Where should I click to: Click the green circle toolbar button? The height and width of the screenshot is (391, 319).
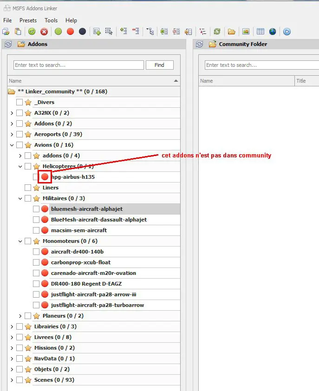(x=59, y=32)
